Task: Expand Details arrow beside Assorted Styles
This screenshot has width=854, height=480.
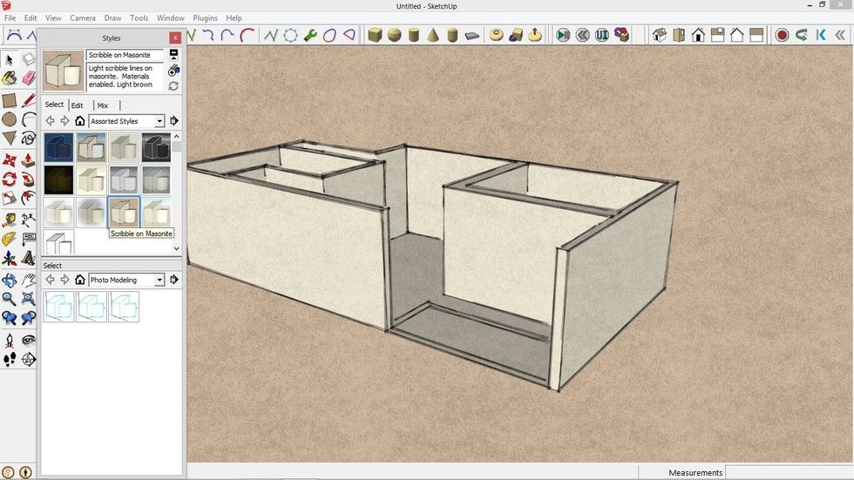Action: [x=174, y=121]
